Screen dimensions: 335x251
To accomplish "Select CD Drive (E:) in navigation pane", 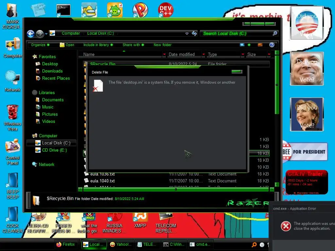I will (x=55, y=150).
